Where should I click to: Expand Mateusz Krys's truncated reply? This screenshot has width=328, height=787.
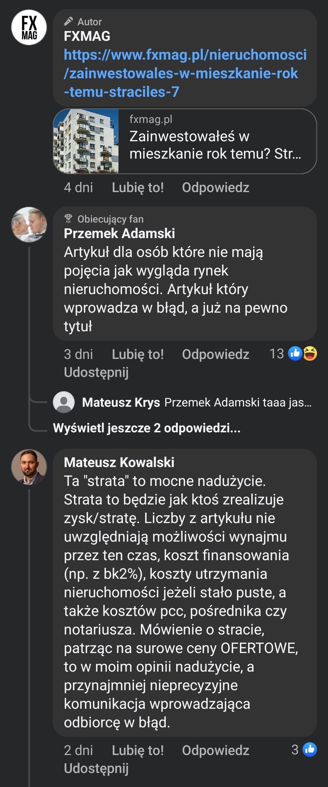[238, 402]
